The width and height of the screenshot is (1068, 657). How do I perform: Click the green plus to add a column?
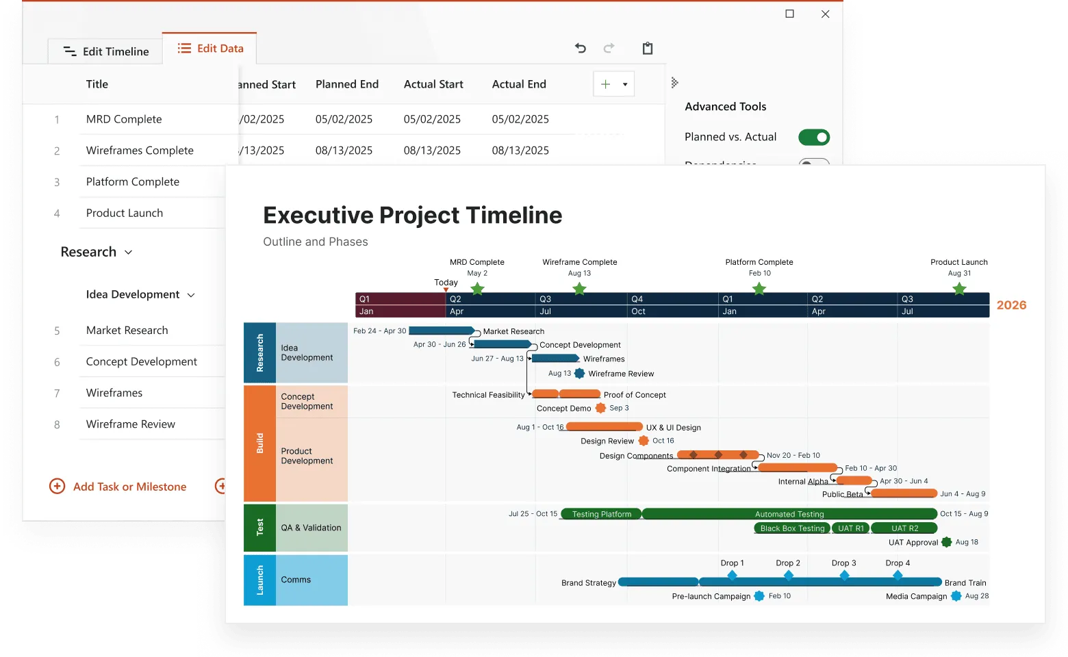point(605,83)
